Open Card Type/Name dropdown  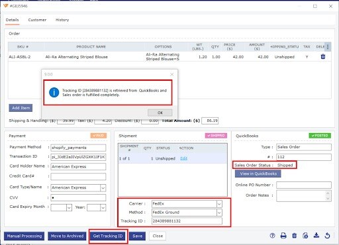(103, 188)
